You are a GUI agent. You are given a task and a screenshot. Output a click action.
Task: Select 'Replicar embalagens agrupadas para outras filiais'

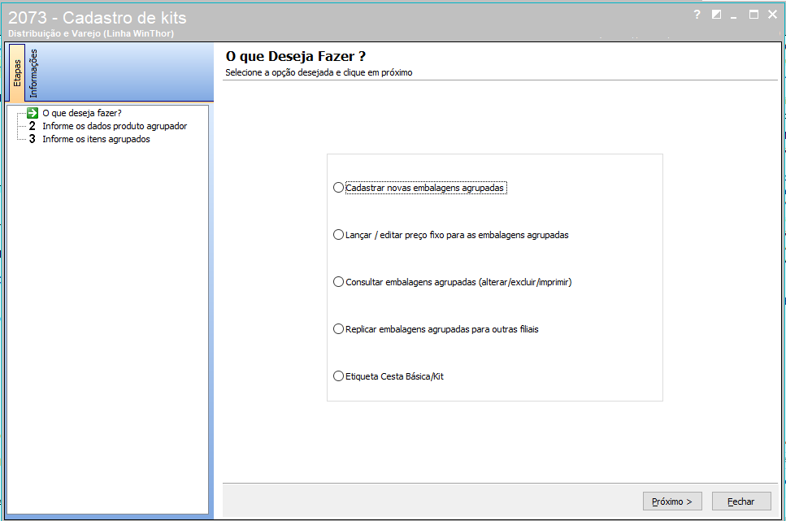point(436,329)
